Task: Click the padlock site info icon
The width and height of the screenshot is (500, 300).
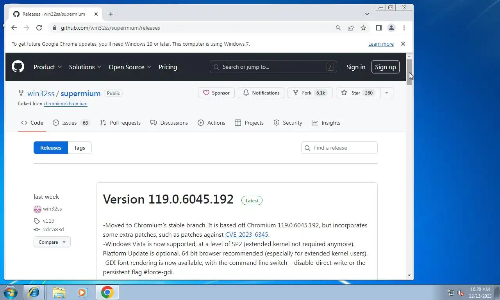Action: point(54,28)
